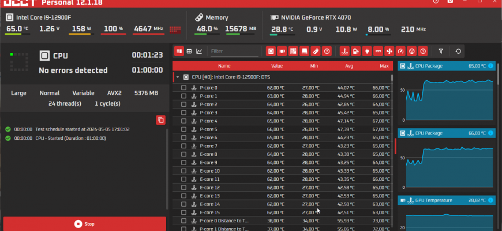The image size is (502, 231).
Task: Switch to the graph-only view icon
Action: click(x=199, y=51)
